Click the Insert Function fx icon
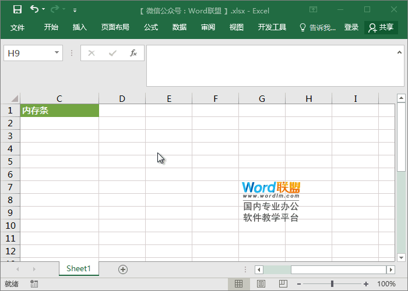This screenshot has height=291, width=408. [133, 53]
